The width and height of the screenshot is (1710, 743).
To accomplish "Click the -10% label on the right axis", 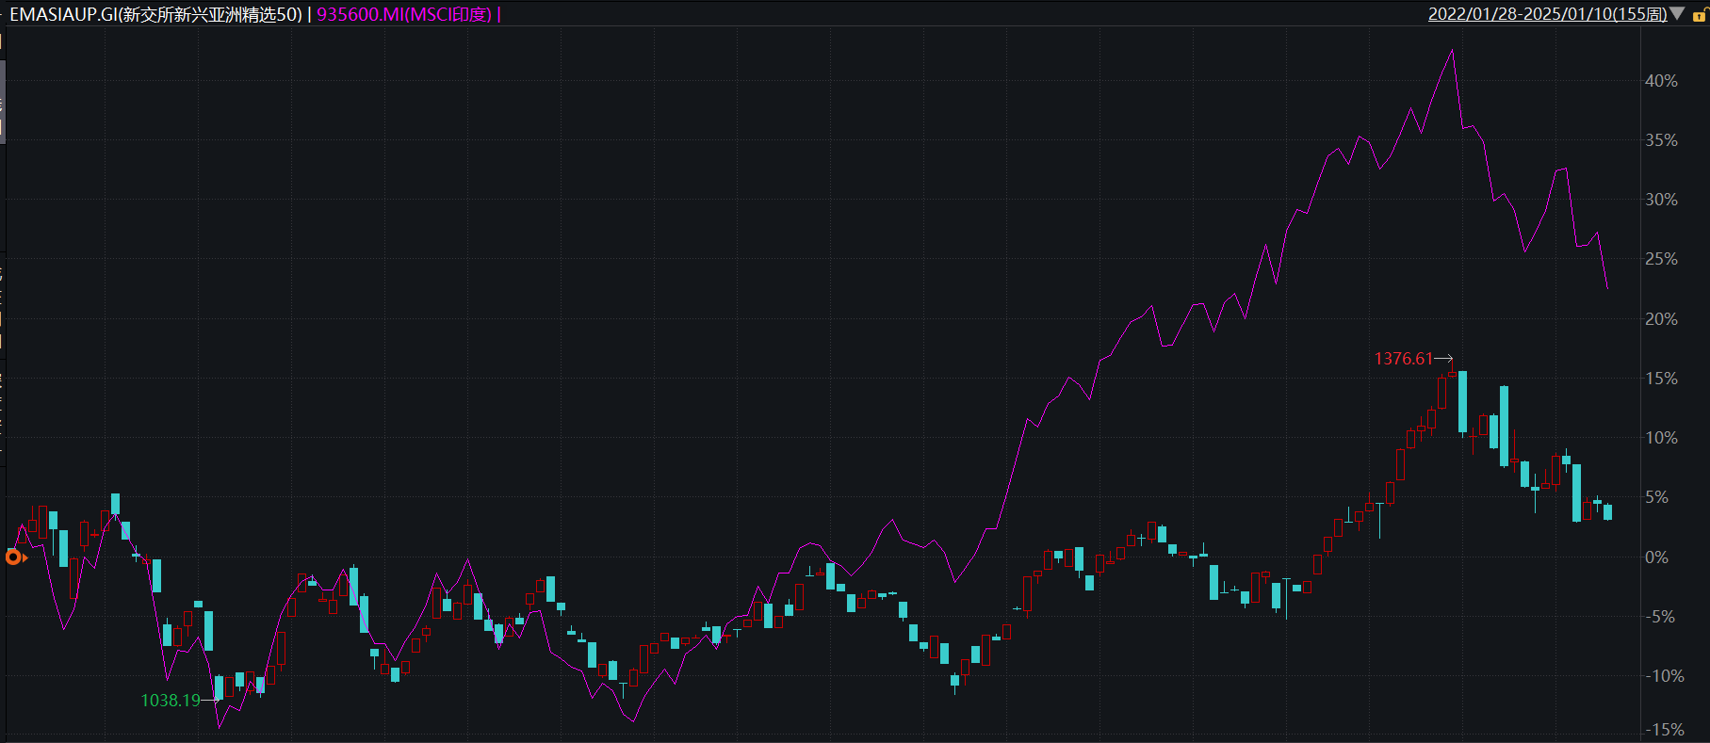I will point(1664,676).
